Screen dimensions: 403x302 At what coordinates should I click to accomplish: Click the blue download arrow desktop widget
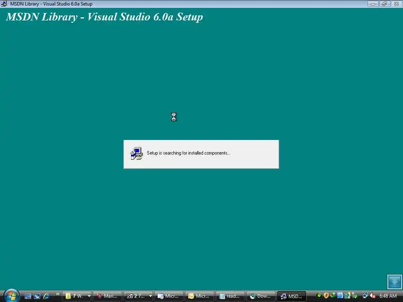pyautogui.click(x=394, y=282)
